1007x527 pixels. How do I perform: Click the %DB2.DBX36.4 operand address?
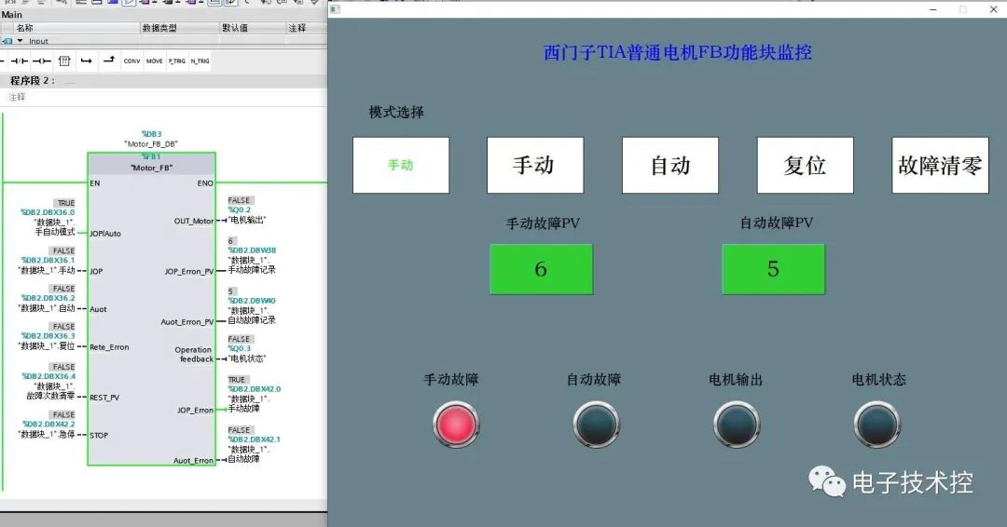tap(48, 376)
